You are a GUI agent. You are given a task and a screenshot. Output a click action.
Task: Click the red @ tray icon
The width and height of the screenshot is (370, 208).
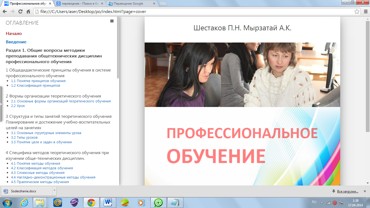pyautogui.click(x=335, y=203)
